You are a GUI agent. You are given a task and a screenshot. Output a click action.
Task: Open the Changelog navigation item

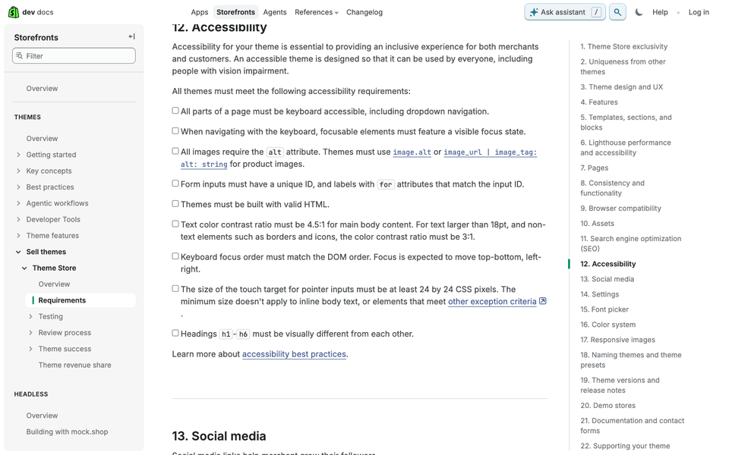[364, 12]
